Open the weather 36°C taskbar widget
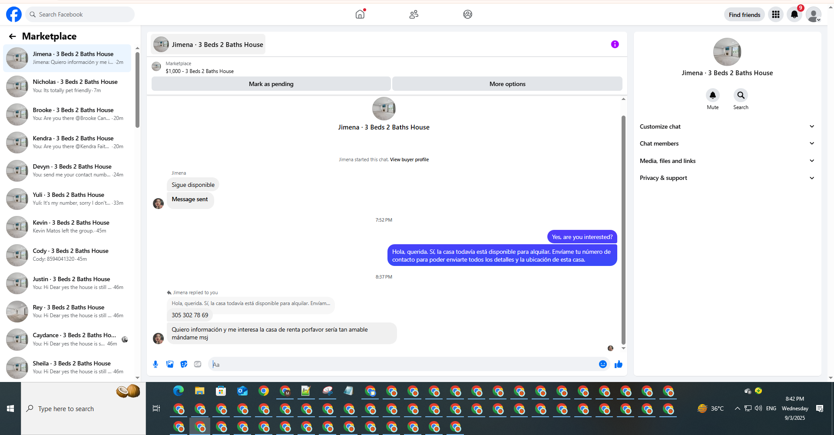This screenshot has width=834, height=435. (711, 408)
